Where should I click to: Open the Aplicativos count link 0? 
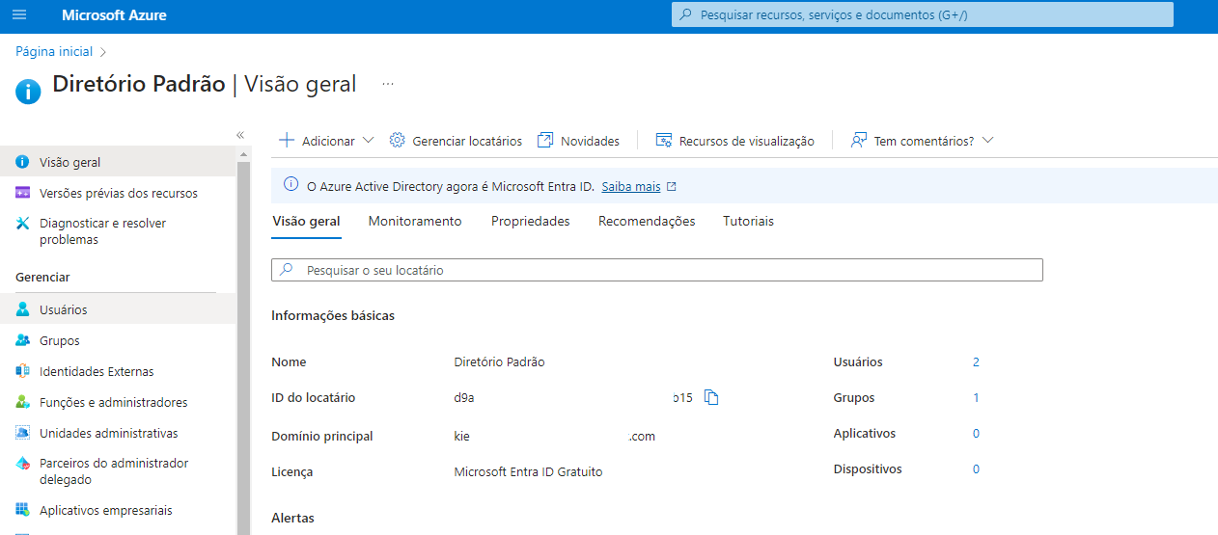coord(976,434)
